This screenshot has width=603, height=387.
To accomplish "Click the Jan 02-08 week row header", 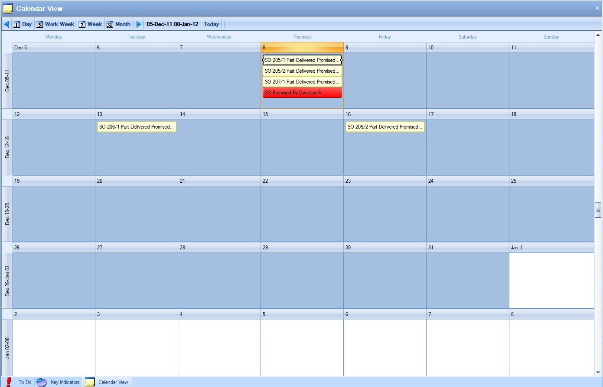I will tap(7, 348).
